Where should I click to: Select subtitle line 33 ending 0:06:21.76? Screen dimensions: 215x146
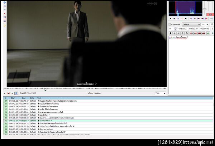[x=108, y=126]
